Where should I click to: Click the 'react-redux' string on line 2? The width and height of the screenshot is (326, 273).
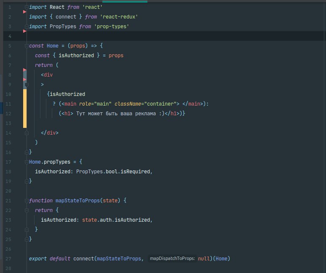pos(119,17)
